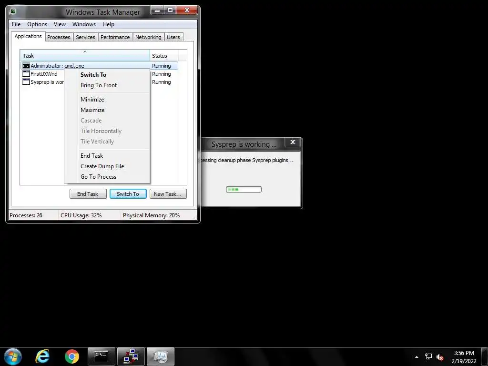
Task: Switch to the Services tab
Action: (x=86, y=37)
